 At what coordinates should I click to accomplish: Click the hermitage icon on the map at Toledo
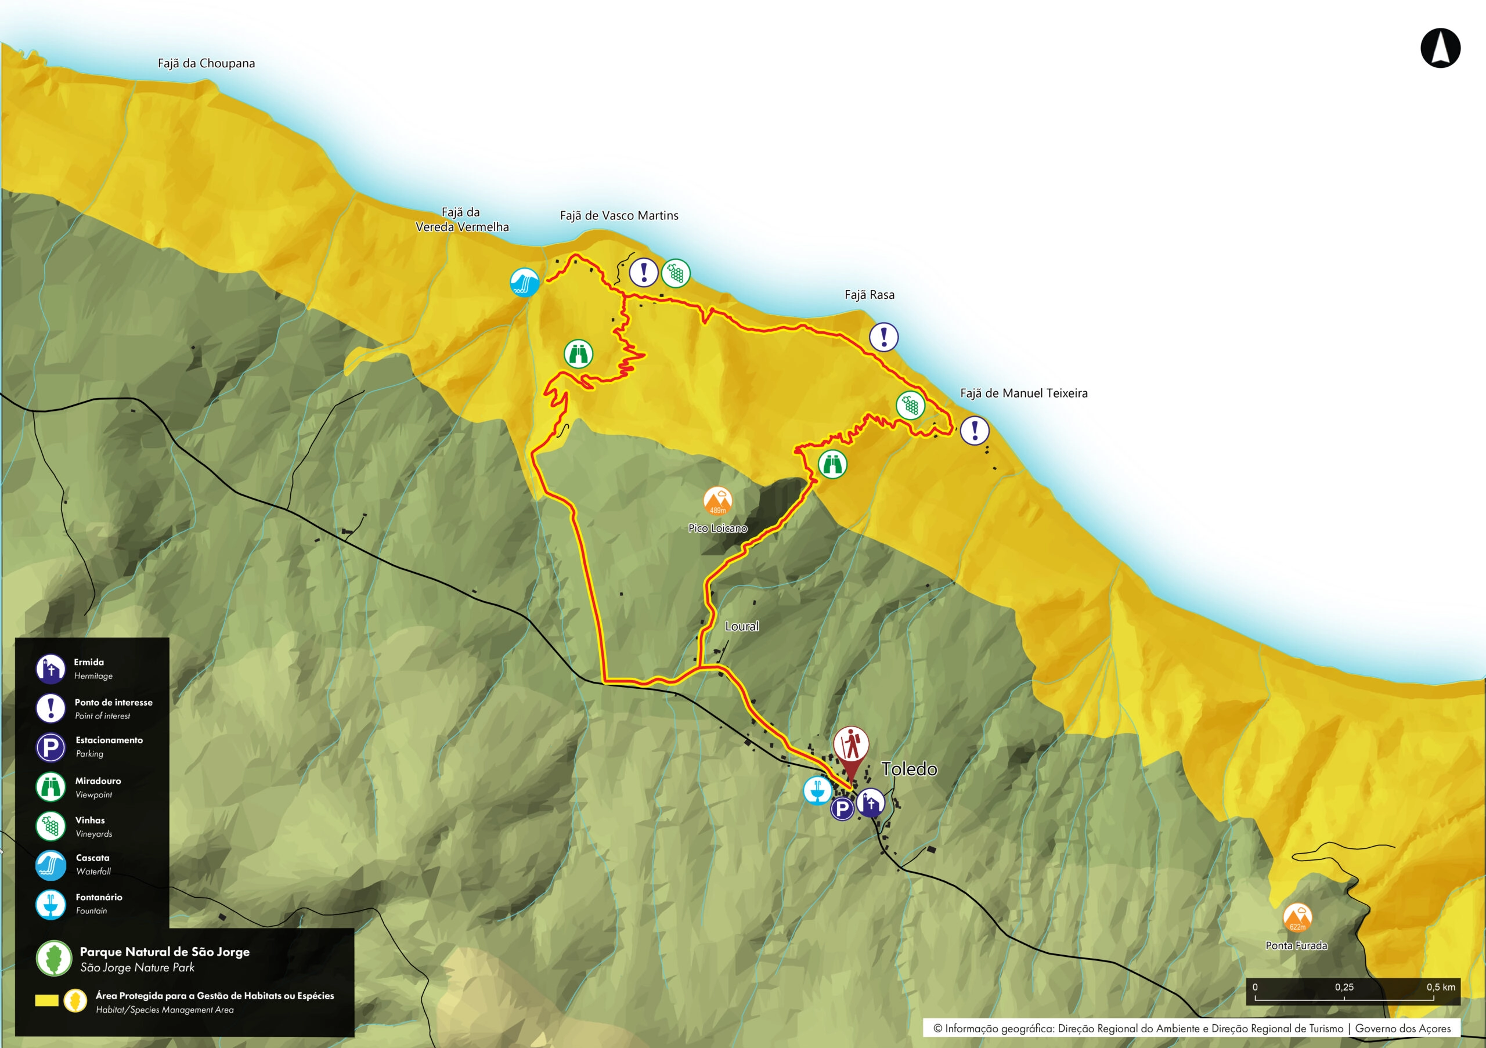coord(871,803)
